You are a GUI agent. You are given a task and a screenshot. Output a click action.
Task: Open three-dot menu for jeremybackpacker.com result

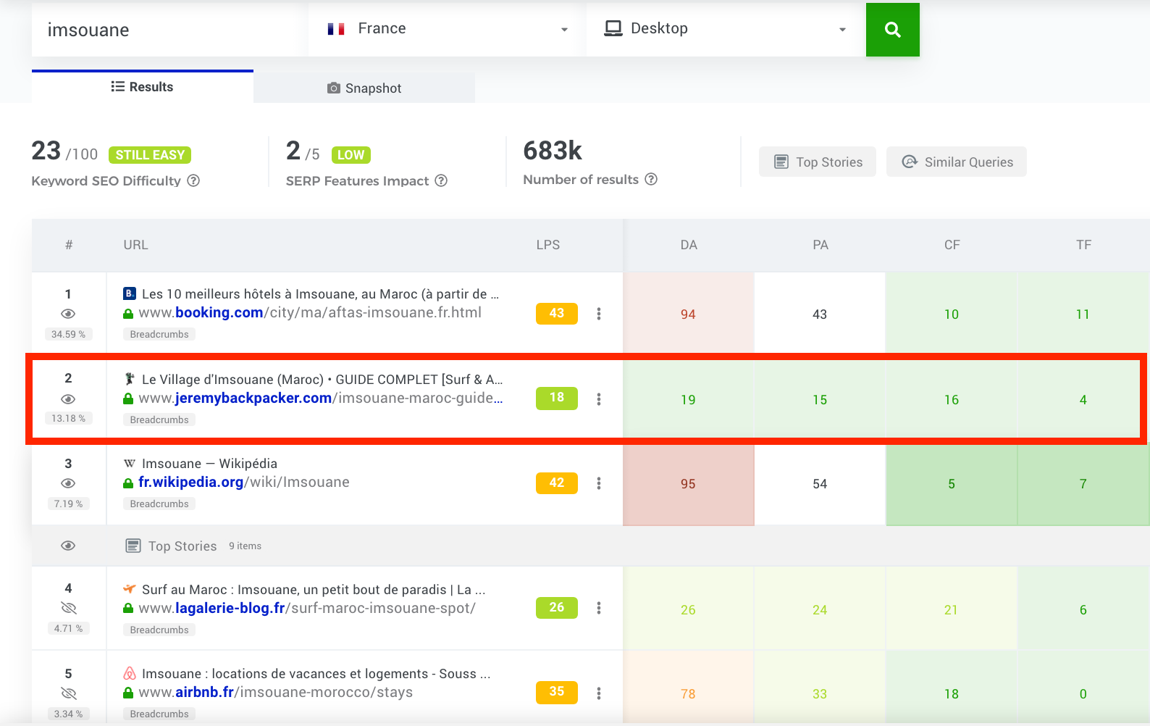[x=598, y=399]
